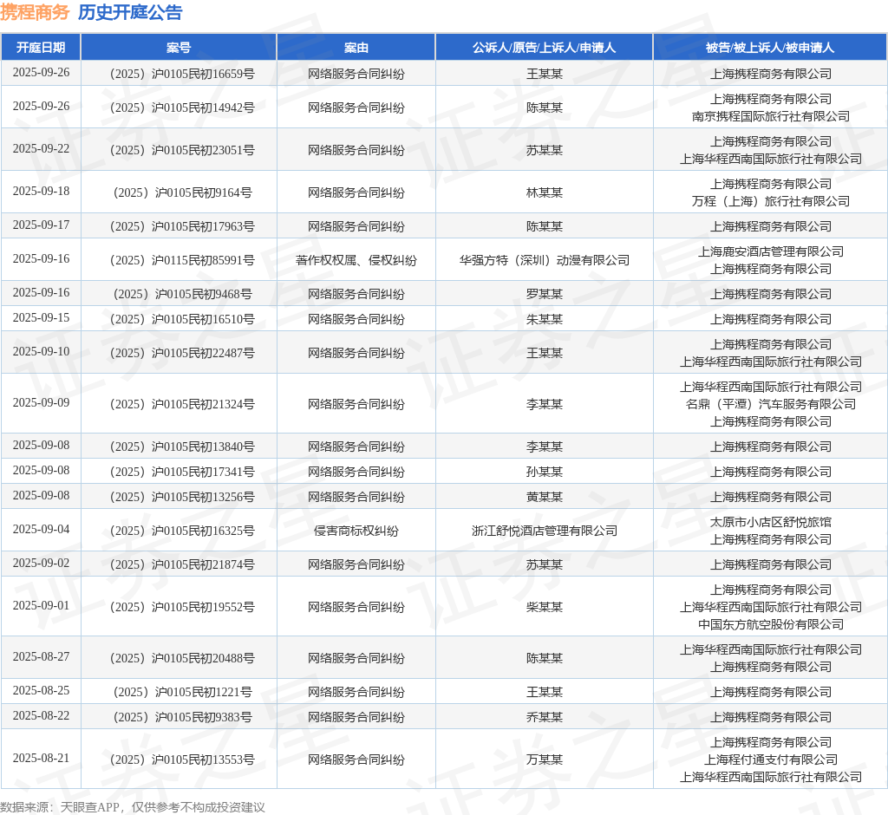Select the hearing date 2025-09-18
Screen dimensions: 888x815
click(x=41, y=191)
